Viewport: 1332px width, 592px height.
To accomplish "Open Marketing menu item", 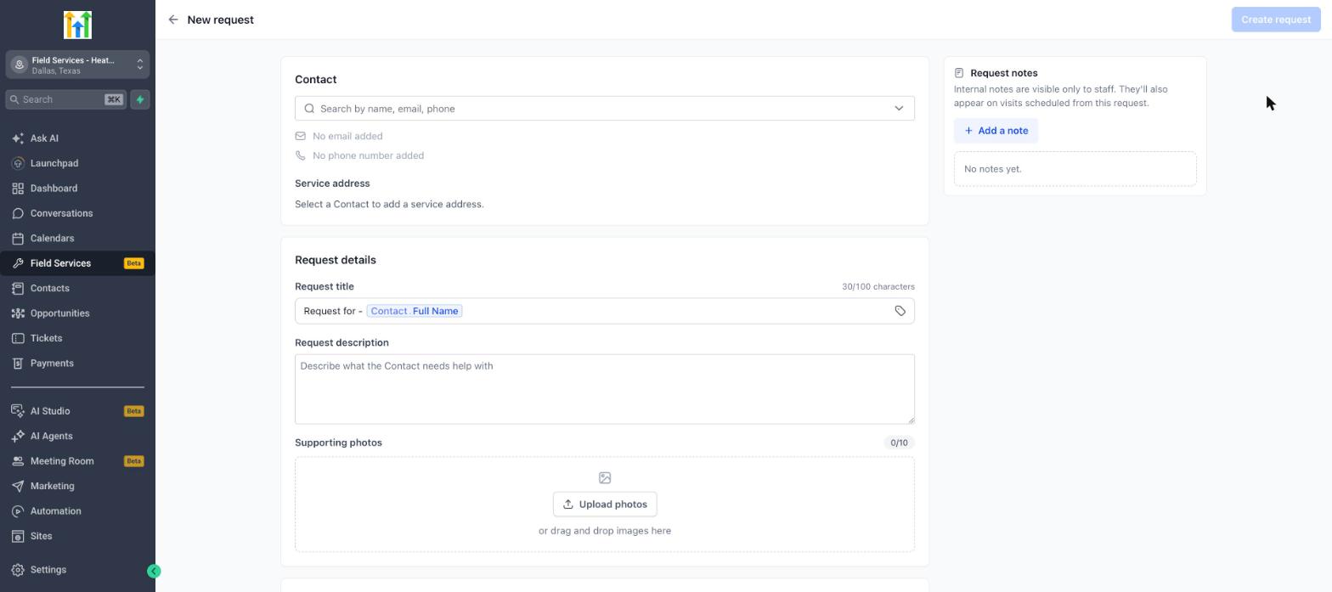I will (77, 487).
